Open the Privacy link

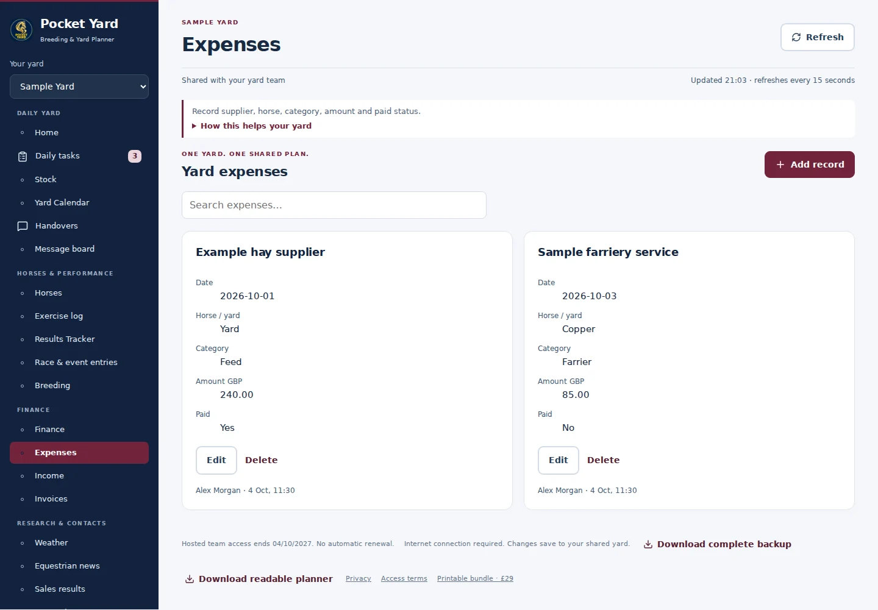tap(358, 579)
